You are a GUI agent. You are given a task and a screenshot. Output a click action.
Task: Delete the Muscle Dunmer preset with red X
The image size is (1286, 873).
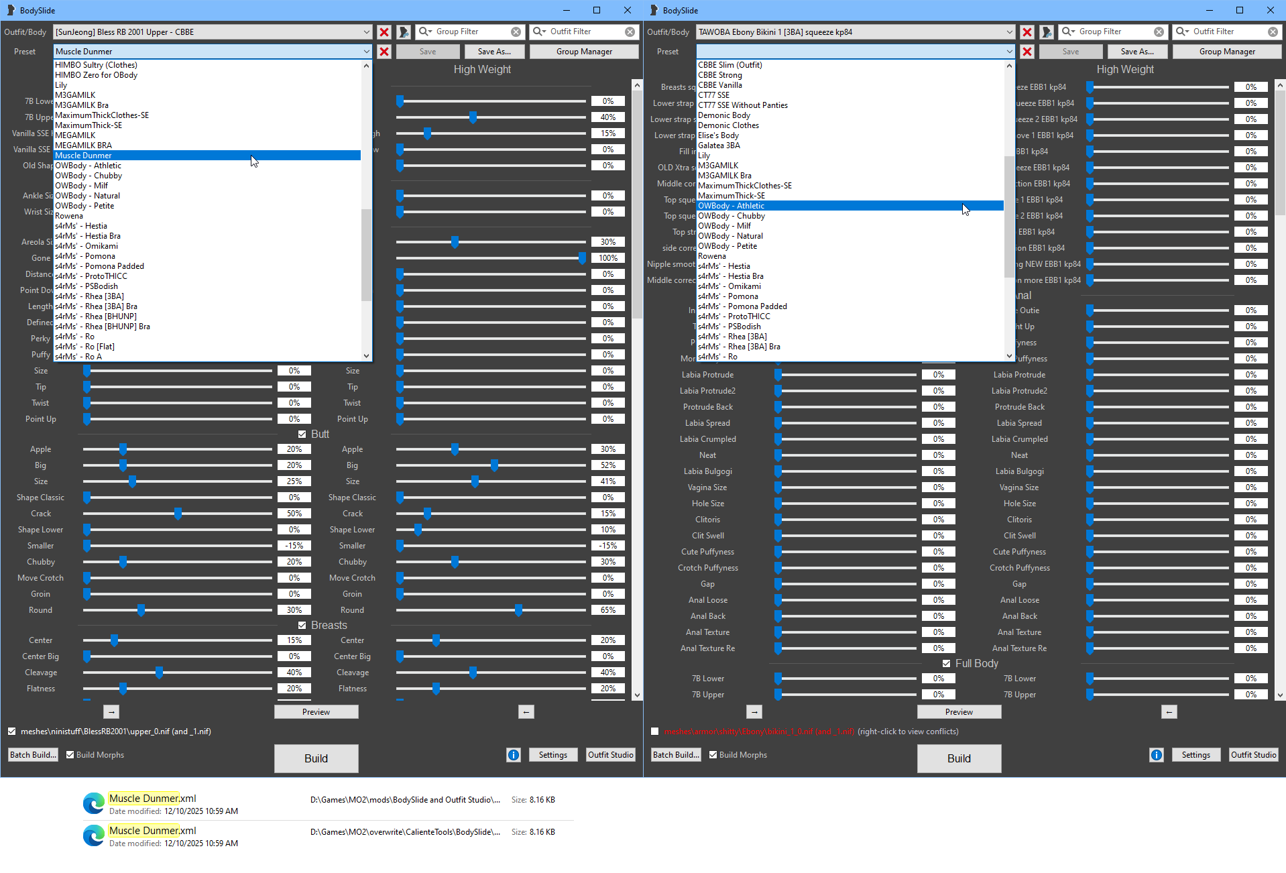click(x=384, y=52)
